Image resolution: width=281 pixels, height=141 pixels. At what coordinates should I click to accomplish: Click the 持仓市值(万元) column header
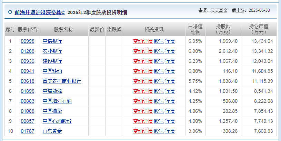(x=259, y=29)
